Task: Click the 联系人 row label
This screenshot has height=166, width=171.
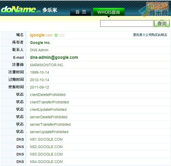Action: (18, 50)
